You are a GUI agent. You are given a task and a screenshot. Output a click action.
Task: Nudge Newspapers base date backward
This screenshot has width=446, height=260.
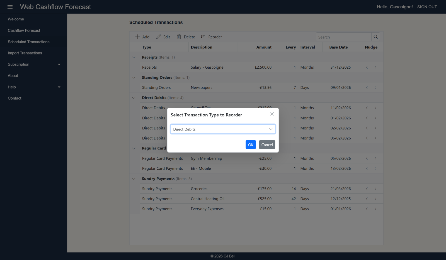point(367,88)
